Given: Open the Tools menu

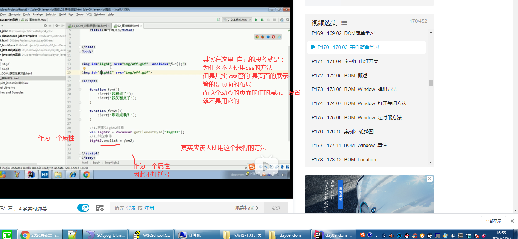Looking at the screenshot, I should (x=80, y=14).
